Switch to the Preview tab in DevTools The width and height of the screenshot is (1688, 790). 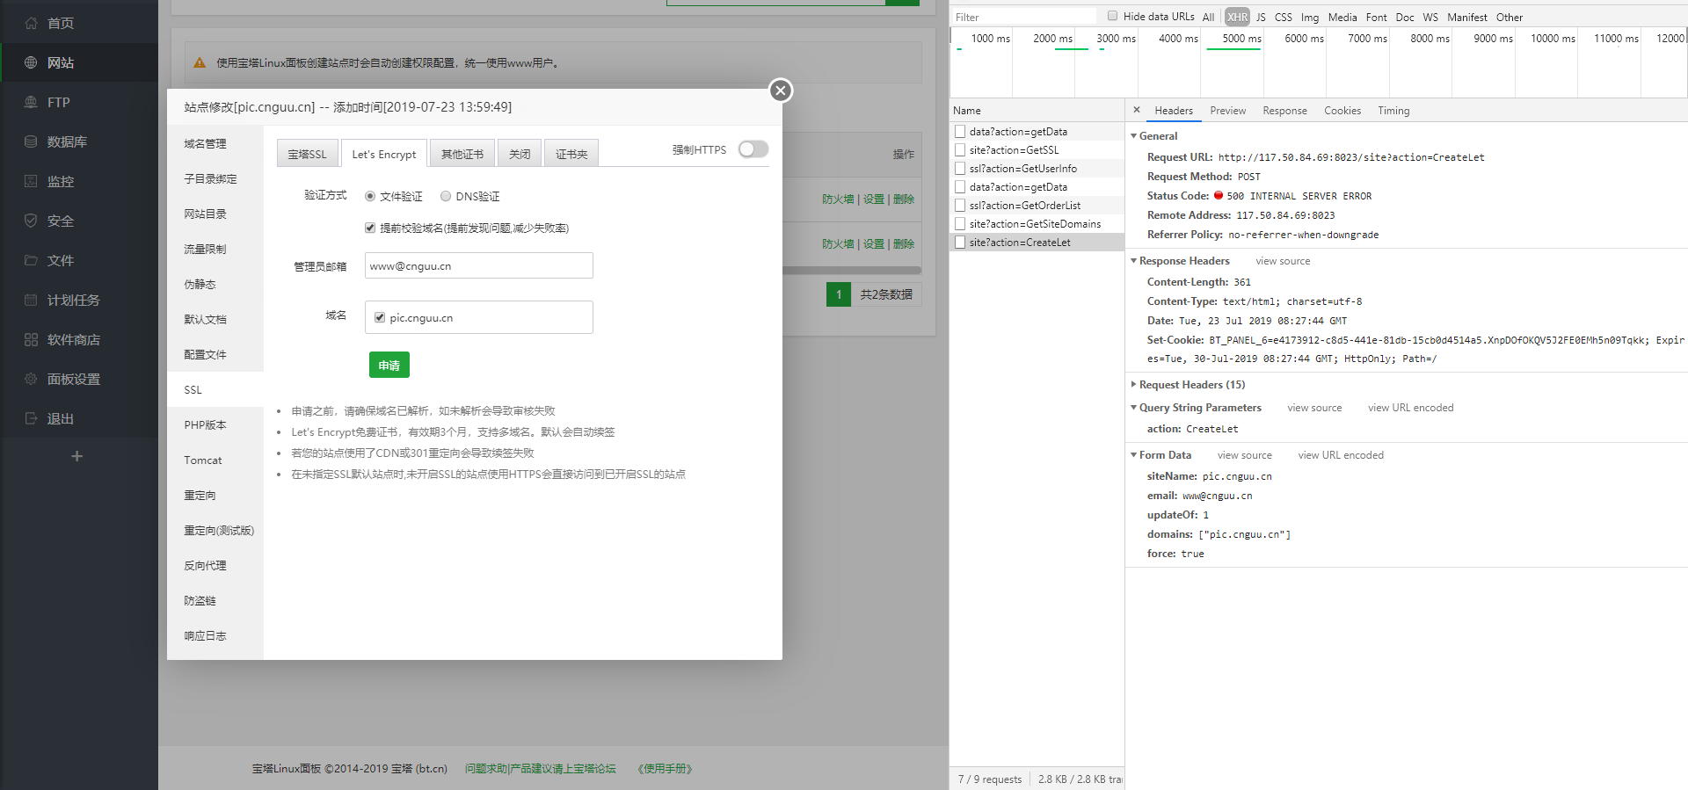coord(1227,111)
